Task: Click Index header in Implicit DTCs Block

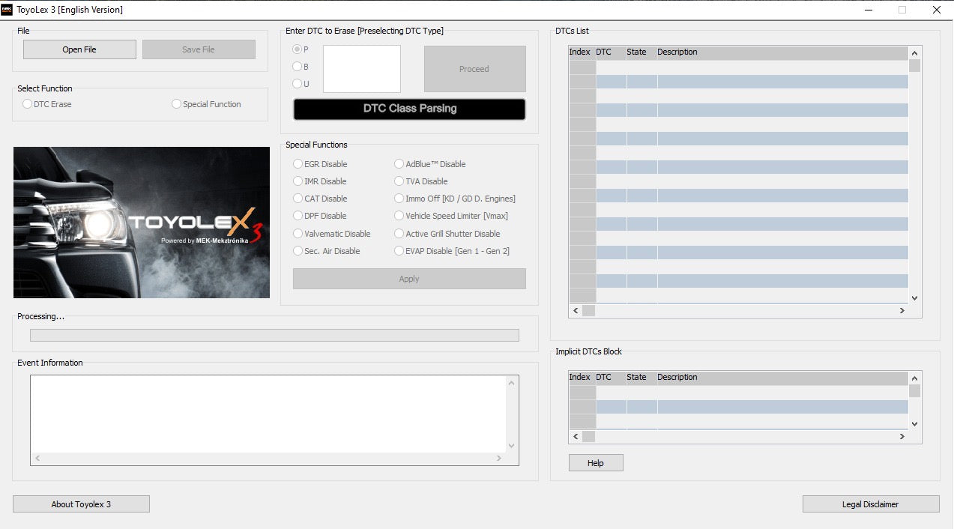Action: coord(582,378)
